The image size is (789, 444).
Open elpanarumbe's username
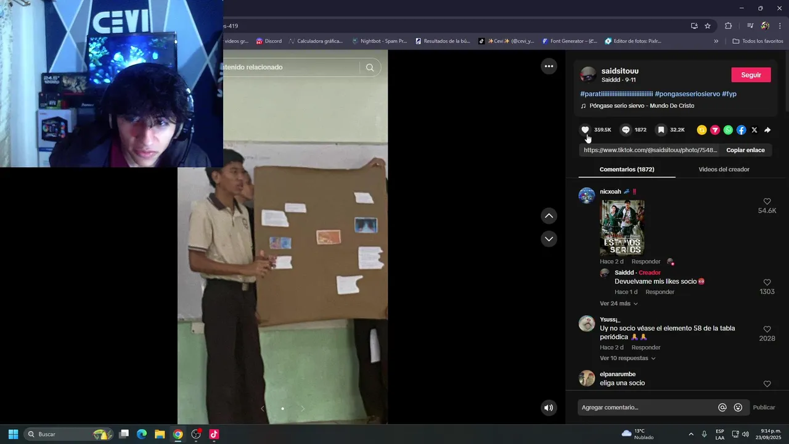tap(618, 374)
